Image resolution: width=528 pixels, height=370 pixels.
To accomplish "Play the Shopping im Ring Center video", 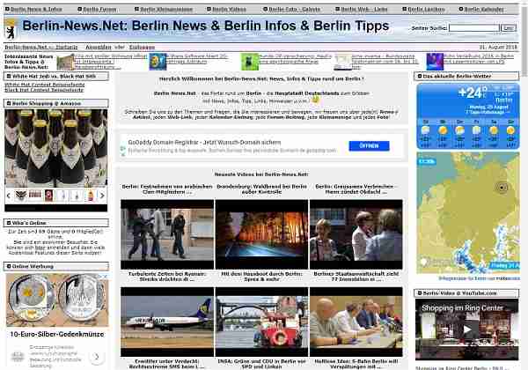I will (x=466, y=329).
